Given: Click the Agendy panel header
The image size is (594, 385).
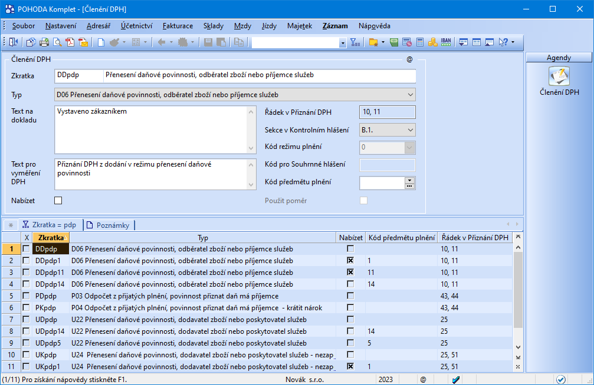Looking at the screenshot, I should pyautogui.click(x=559, y=58).
